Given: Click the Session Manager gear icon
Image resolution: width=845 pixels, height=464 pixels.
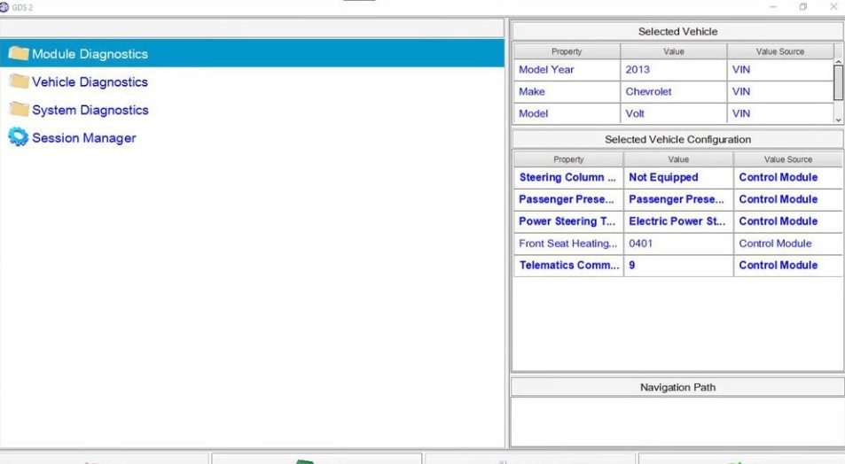Looking at the screenshot, I should coord(19,137).
